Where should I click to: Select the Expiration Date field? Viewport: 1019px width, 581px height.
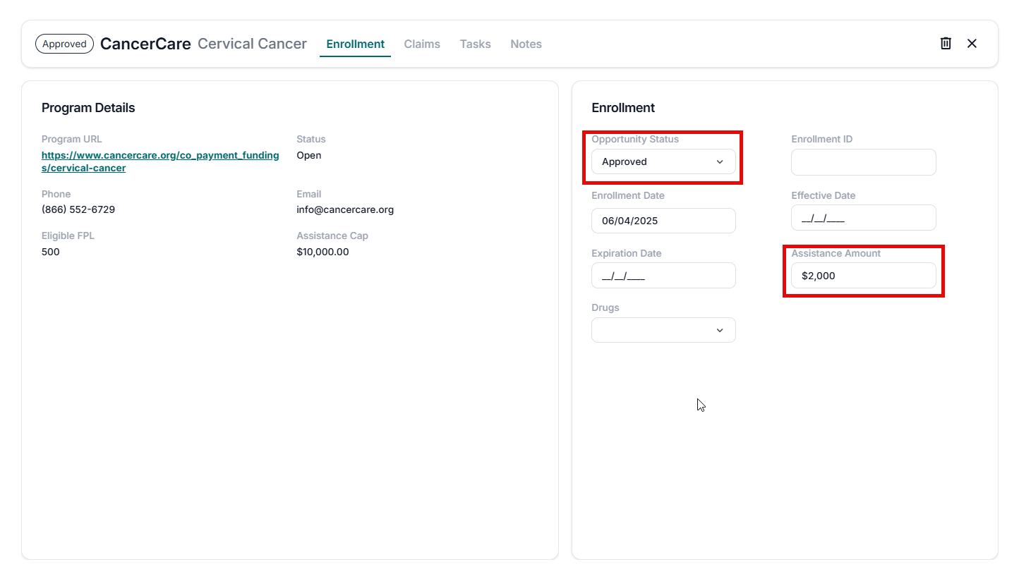[x=663, y=276]
